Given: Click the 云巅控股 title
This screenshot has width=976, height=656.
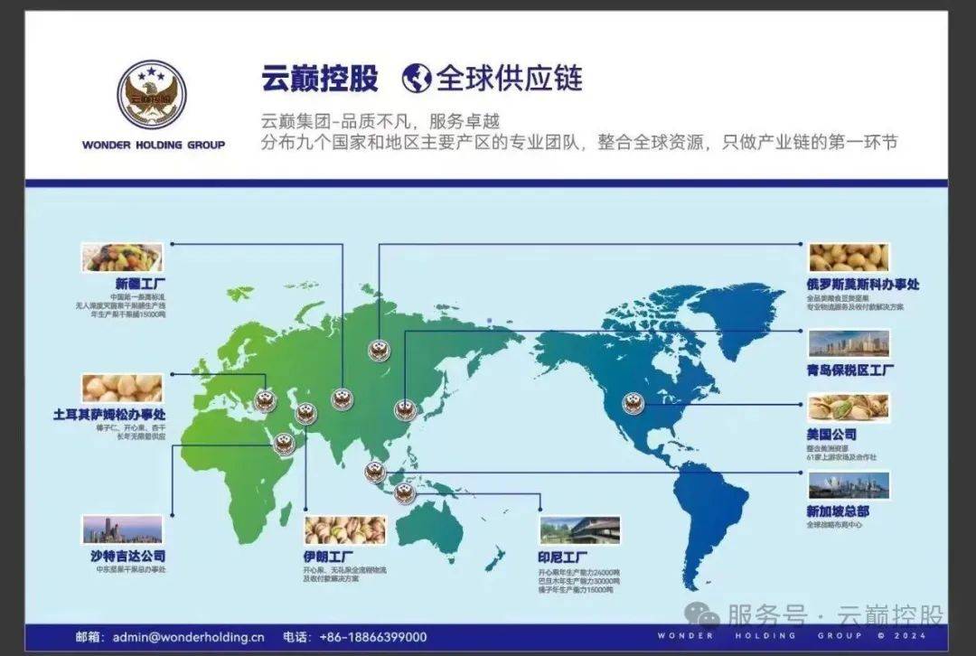Looking at the screenshot, I should click(x=320, y=78).
